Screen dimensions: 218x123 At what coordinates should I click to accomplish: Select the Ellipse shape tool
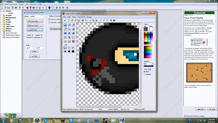[x=69, y=33]
